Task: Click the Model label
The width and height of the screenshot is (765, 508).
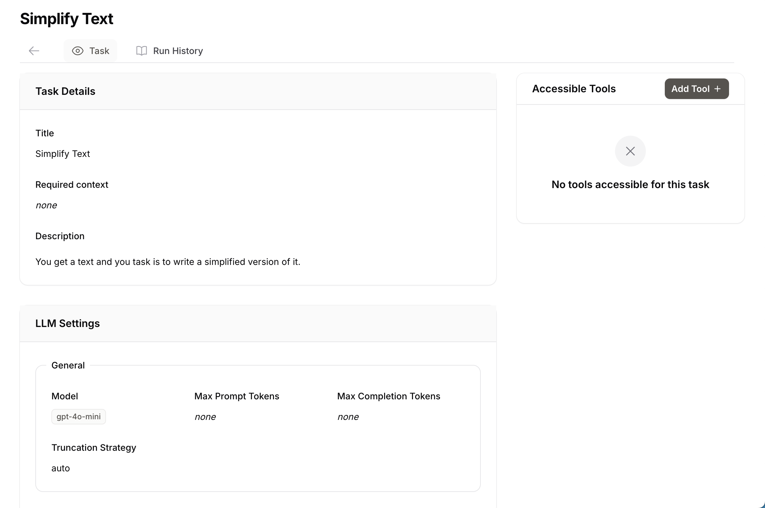Action: pos(65,396)
